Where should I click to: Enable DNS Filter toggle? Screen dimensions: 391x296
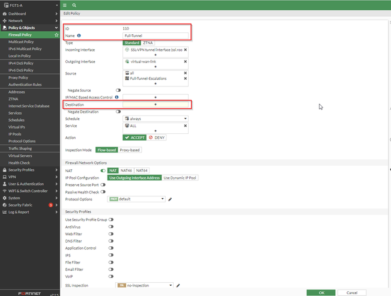tap(111, 241)
